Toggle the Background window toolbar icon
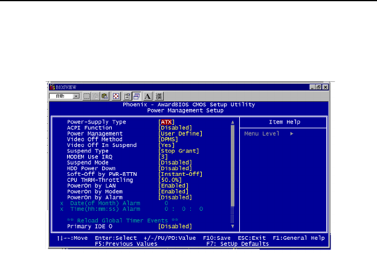The width and height of the screenshot is (377, 253). point(137,96)
